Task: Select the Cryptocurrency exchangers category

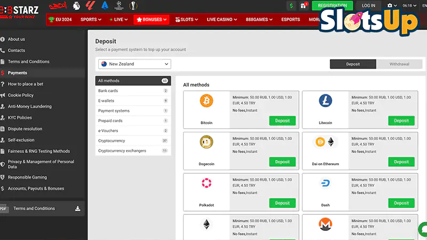Action: pyautogui.click(x=133, y=151)
